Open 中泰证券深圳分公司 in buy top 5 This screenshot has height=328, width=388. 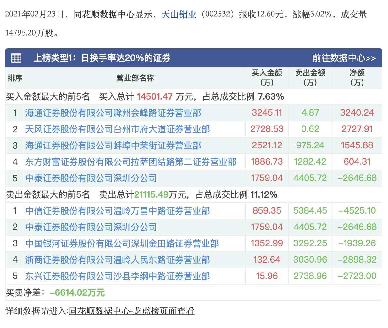[91, 178]
